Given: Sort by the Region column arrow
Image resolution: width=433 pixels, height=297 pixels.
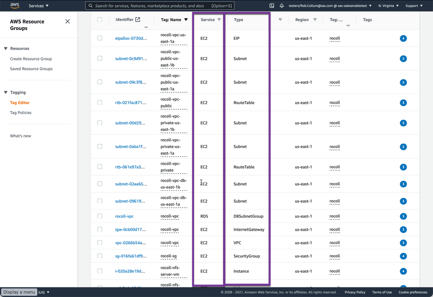Looking at the screenshot, I should 315,20.
